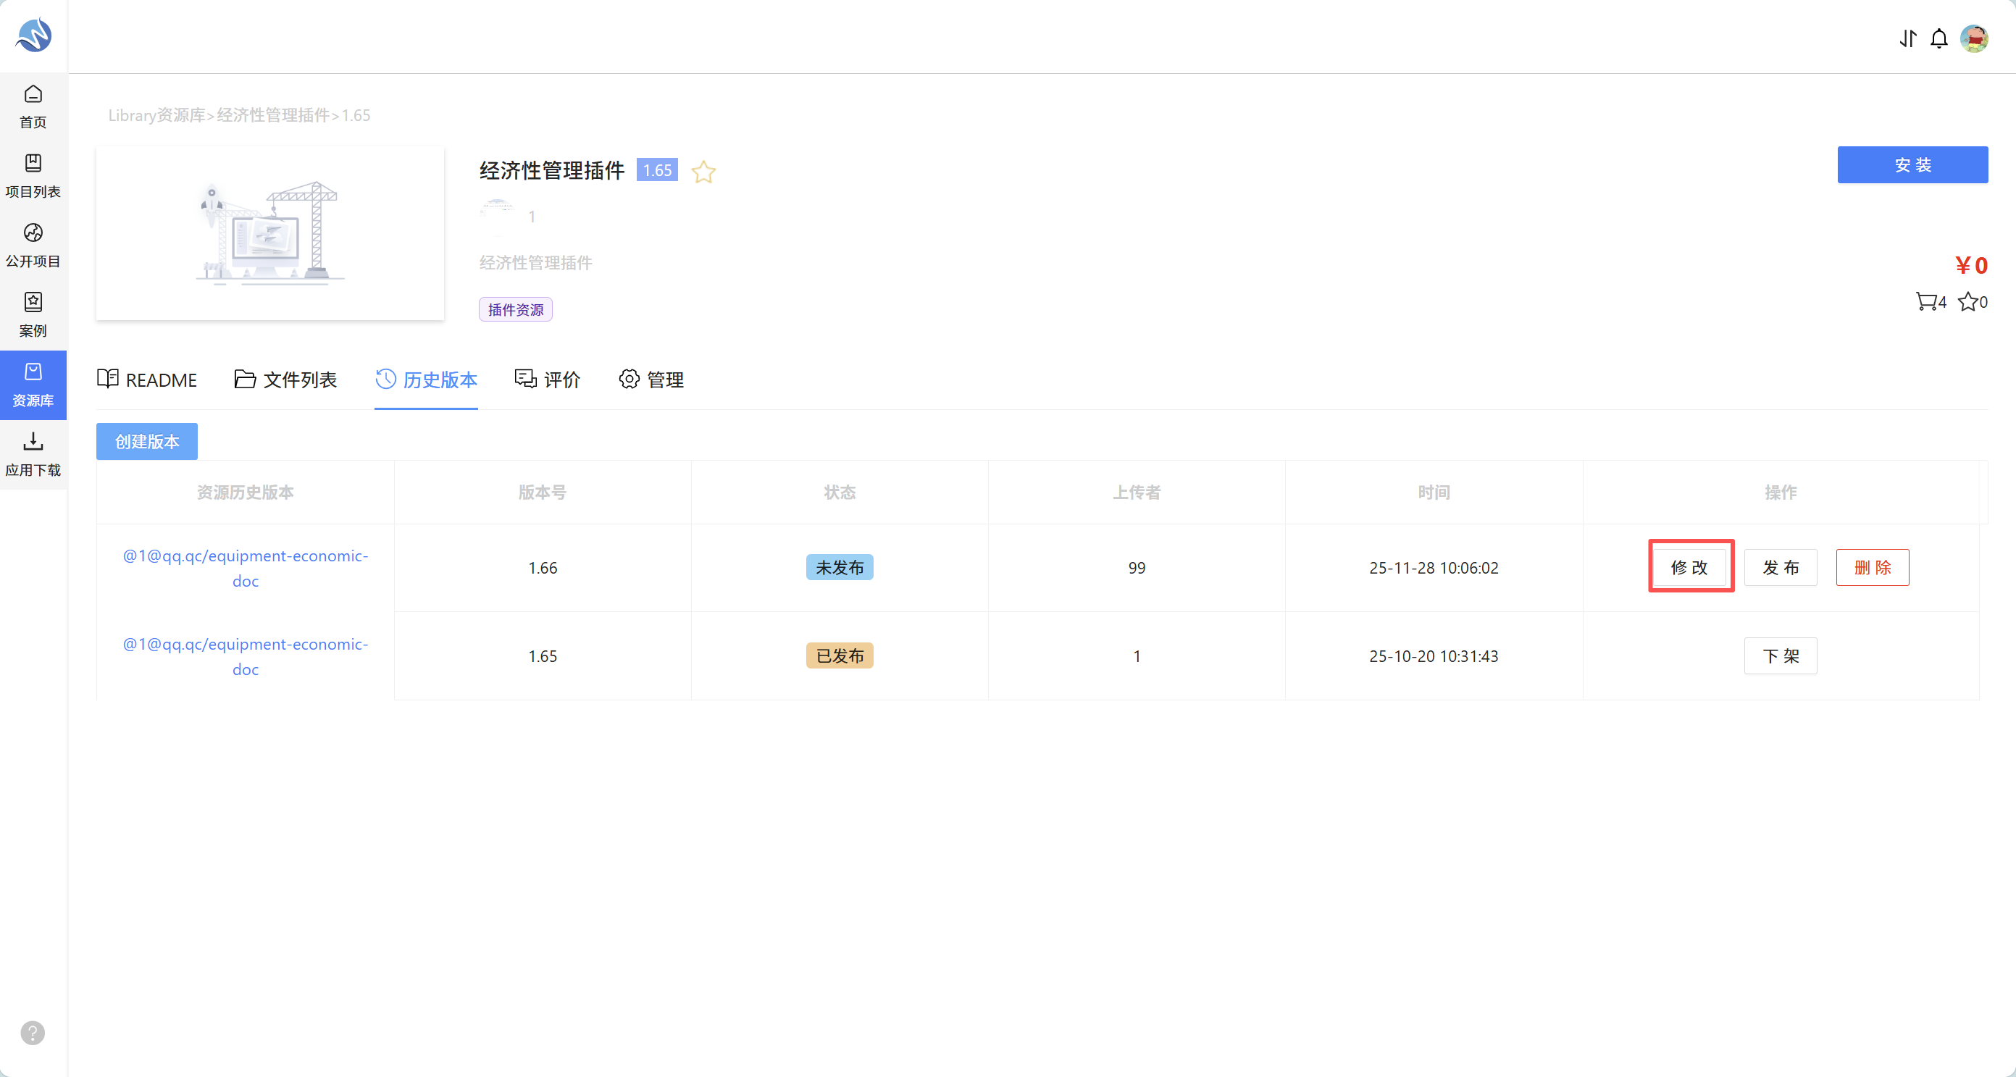The image size is (2016, 1077).
Task: Click the Library资源库 breadcrumb
Action: 156,115
